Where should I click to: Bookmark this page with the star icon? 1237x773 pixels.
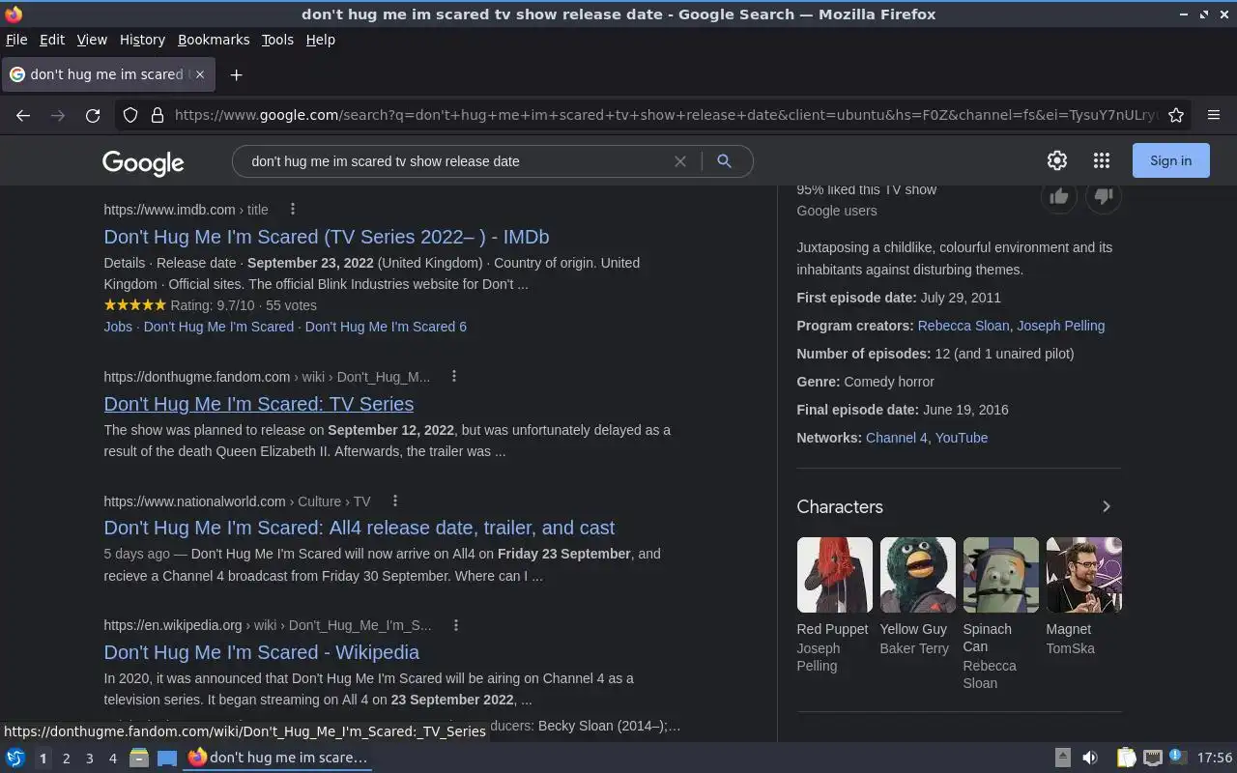pos(1176,115)
